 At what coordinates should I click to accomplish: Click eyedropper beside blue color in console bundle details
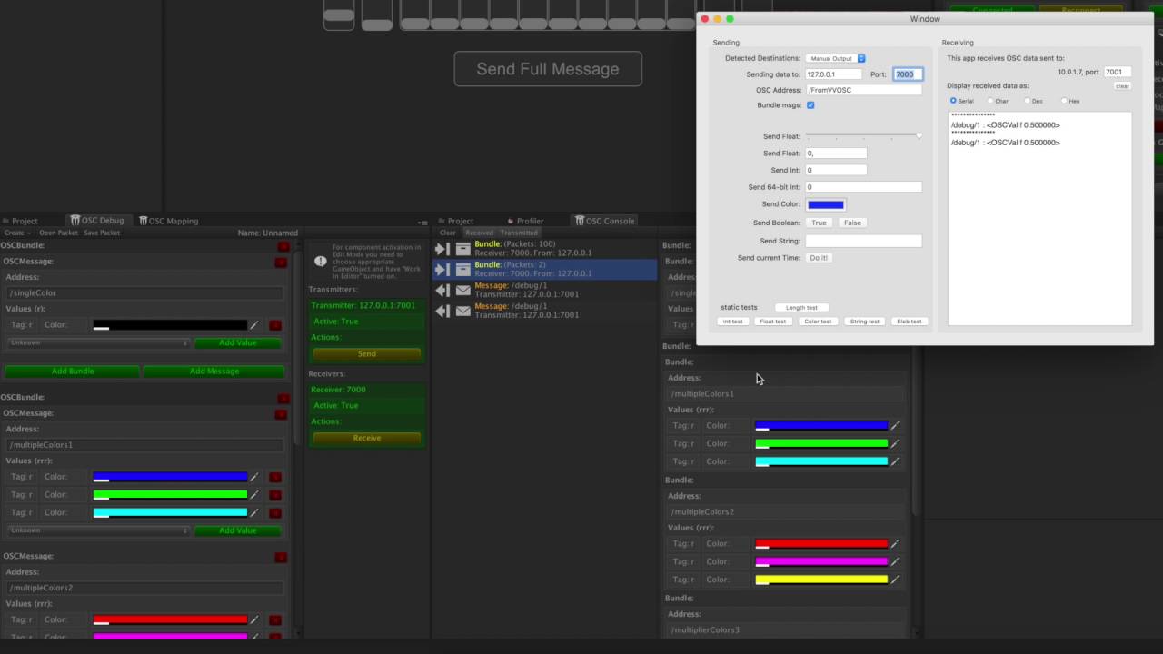click(895, 425)
